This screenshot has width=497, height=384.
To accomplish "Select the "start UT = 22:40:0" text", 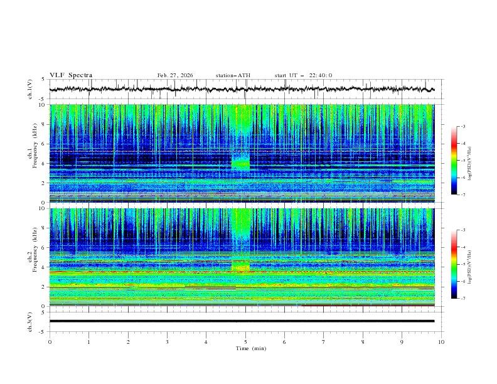I will [x=303, y=75].
